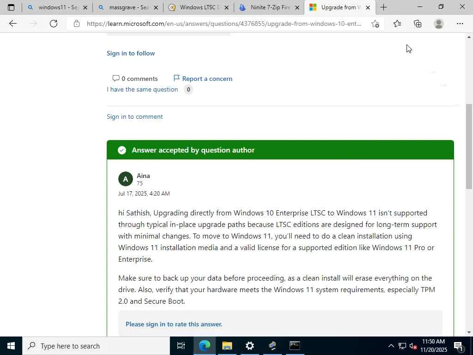Add this page to favorites

[375, 24]
